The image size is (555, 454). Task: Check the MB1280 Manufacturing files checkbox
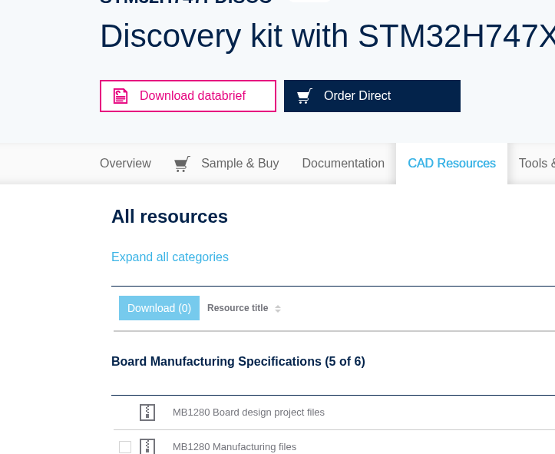[x=125, y=447]
